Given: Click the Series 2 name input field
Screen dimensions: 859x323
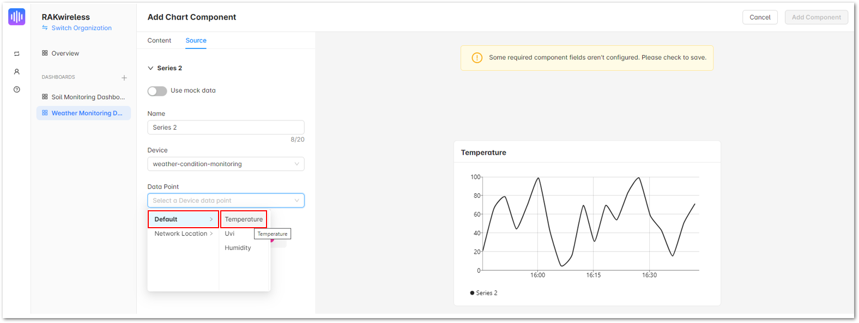Looking at the screenshot, I should point(226,127).
